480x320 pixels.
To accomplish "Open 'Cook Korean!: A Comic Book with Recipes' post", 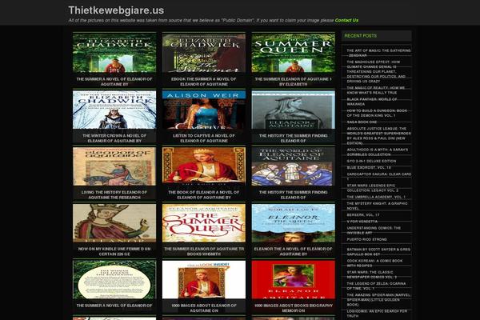I will [x=374, y=263].
